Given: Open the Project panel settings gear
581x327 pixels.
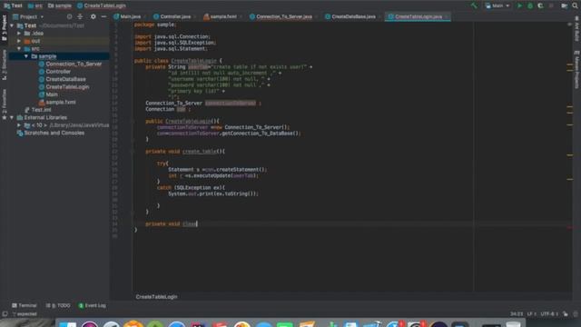Looking at the screenshot, I should 93,16.
